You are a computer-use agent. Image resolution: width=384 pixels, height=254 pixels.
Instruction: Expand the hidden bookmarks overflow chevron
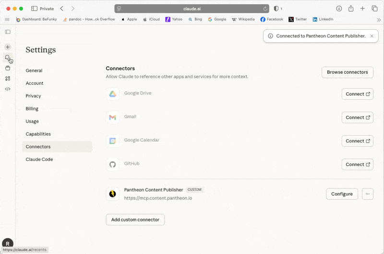[x=379, y=20]
